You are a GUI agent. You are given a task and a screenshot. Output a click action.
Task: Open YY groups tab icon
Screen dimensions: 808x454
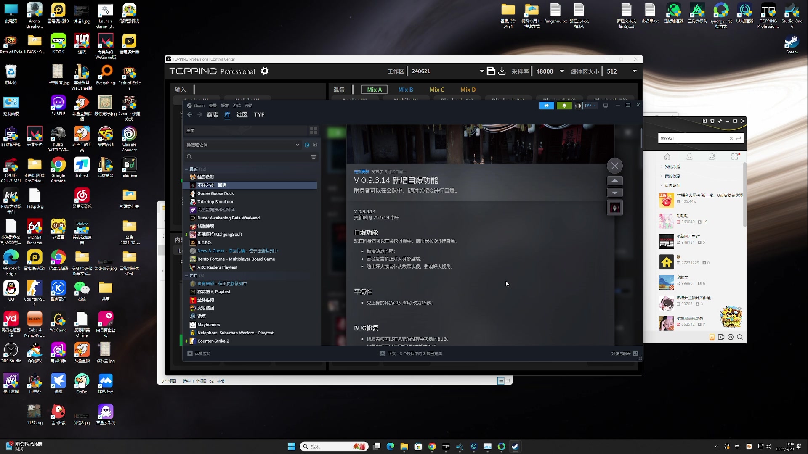pyautogui.click(x=712, y=156)
